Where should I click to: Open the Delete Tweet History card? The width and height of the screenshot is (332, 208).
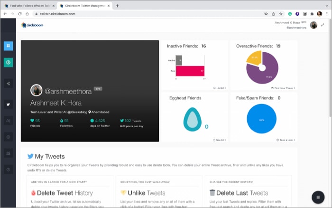(70, 191)
